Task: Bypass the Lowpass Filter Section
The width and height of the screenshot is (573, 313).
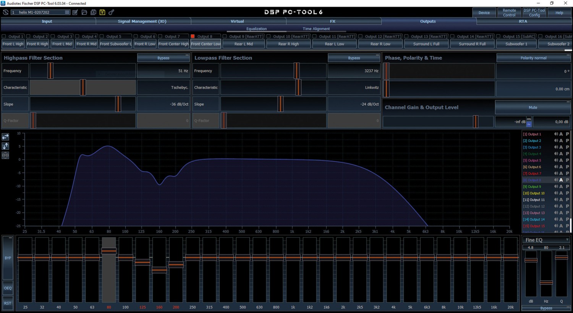Action: pos(354,58)
